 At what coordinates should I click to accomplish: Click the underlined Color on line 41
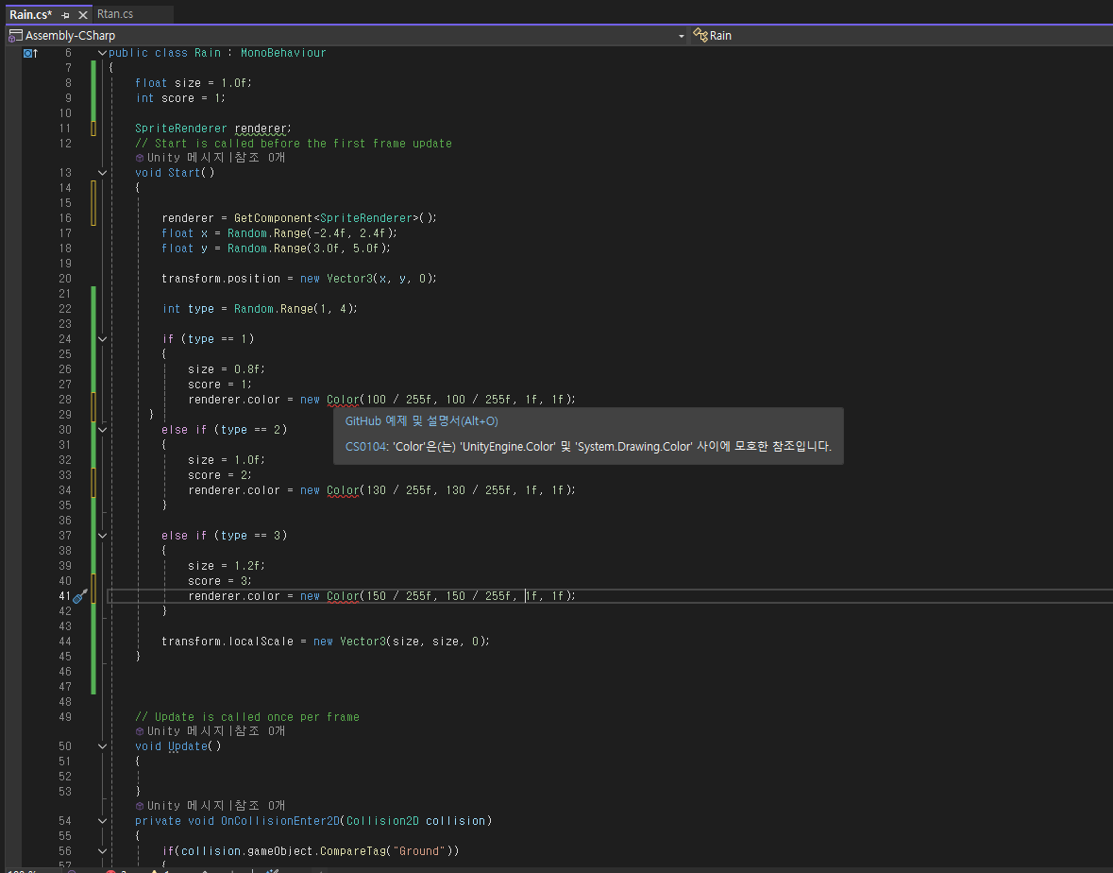pyautogui.click(x=343, y=596)
